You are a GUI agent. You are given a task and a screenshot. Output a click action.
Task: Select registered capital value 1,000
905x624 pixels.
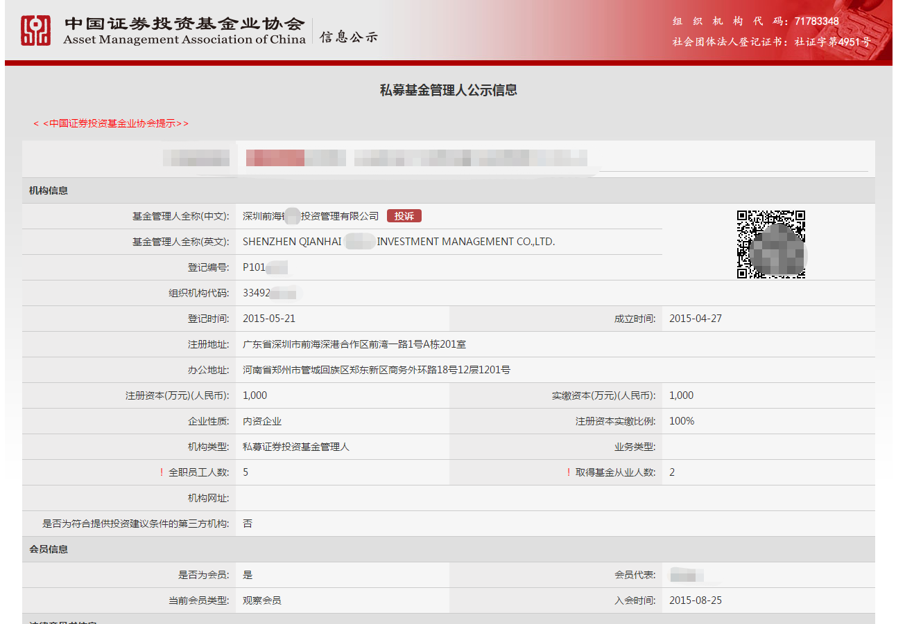[255, 395]
